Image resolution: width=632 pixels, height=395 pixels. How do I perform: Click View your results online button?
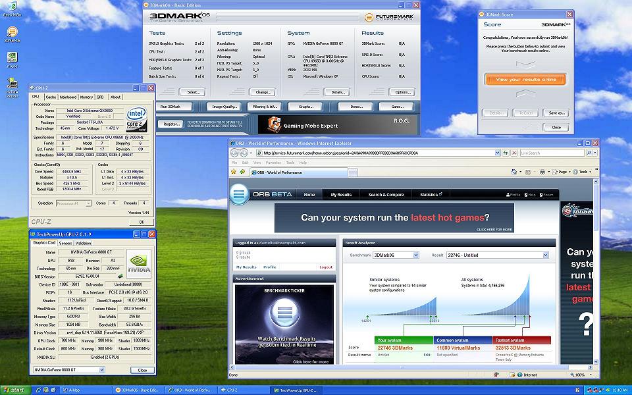525,80
